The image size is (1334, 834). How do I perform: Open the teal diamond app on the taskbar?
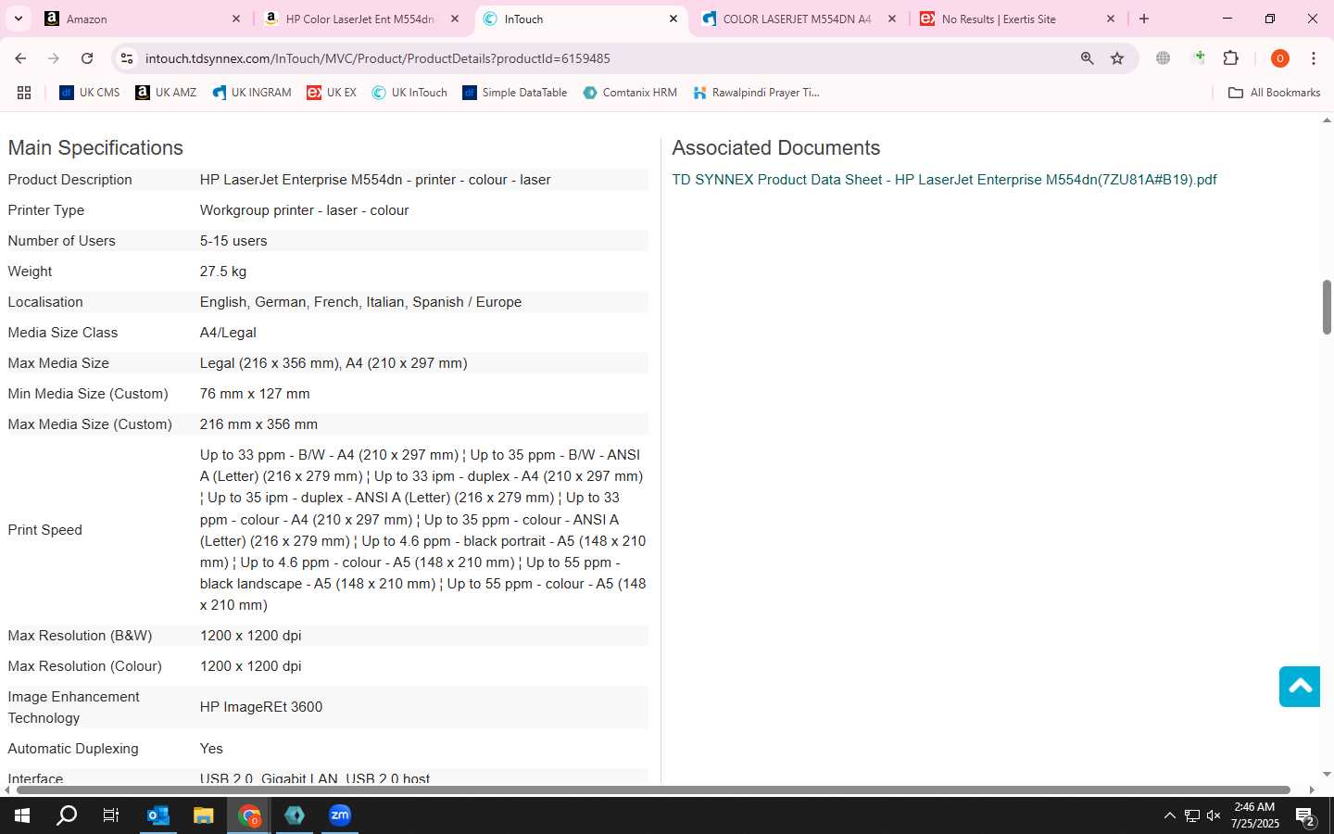pos(295,815)
